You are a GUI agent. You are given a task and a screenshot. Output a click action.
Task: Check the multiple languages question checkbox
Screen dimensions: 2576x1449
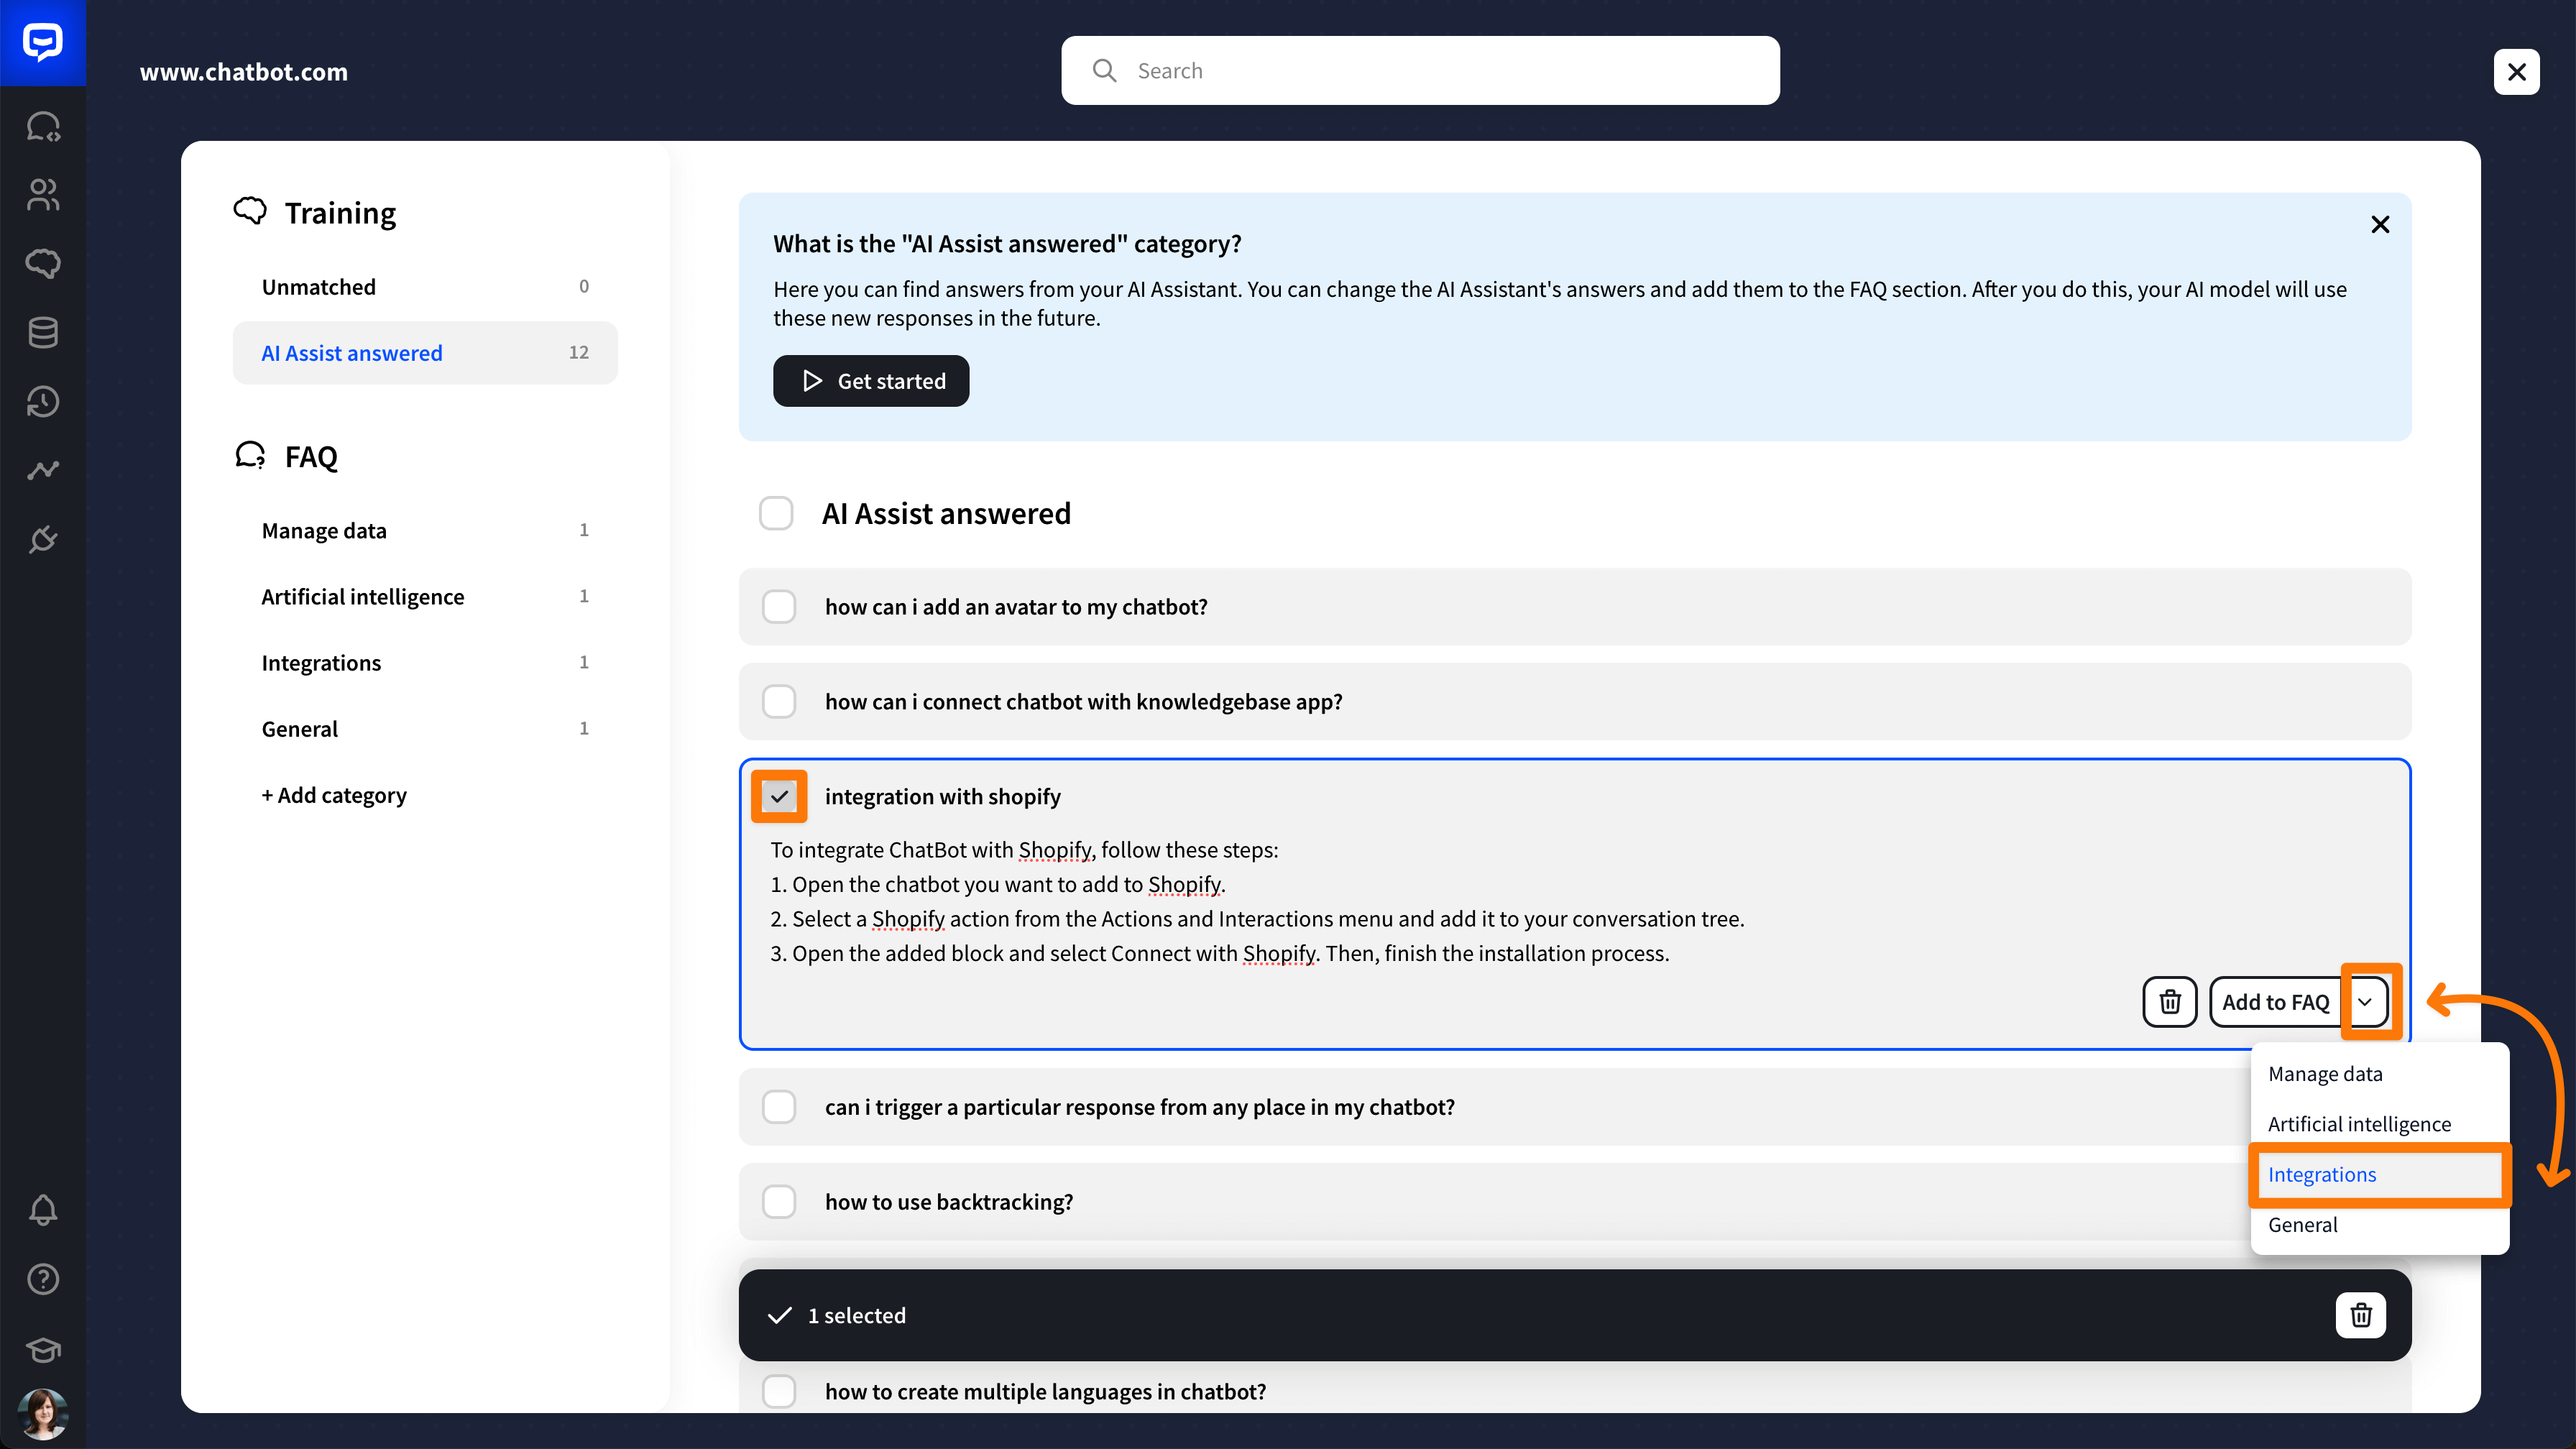779,1391
